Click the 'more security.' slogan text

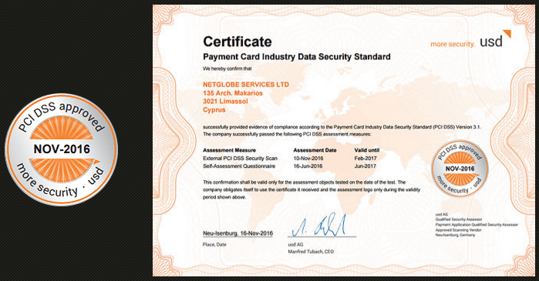click(453, 44)
